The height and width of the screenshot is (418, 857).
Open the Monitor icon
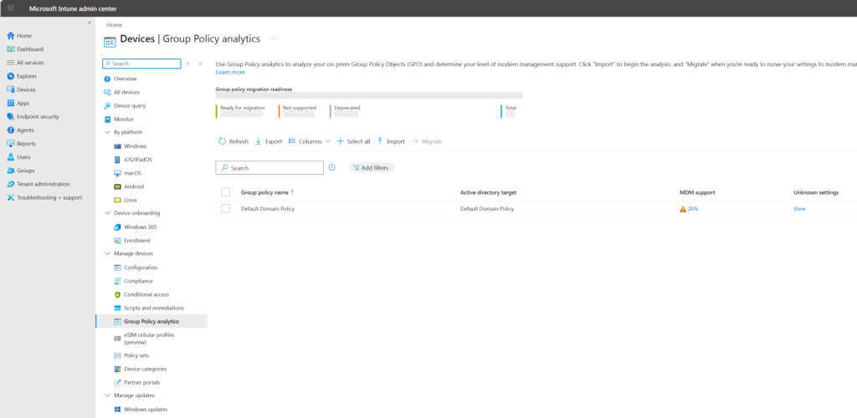(x=107, y=119)
